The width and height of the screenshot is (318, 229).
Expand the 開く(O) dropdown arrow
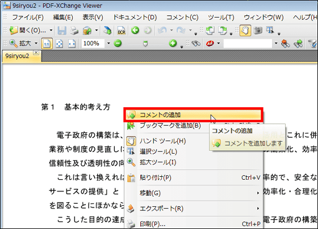pos(51,31)
